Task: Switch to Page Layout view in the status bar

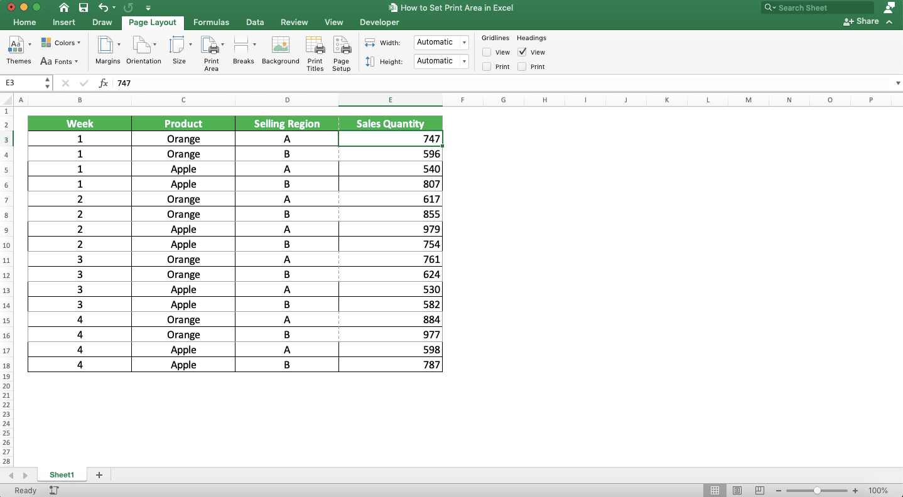Action: coord(737,490)
